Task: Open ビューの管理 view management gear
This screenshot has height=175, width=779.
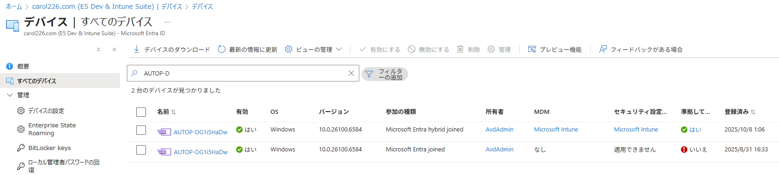Action: pyautogui.click(x=289, y=49)
